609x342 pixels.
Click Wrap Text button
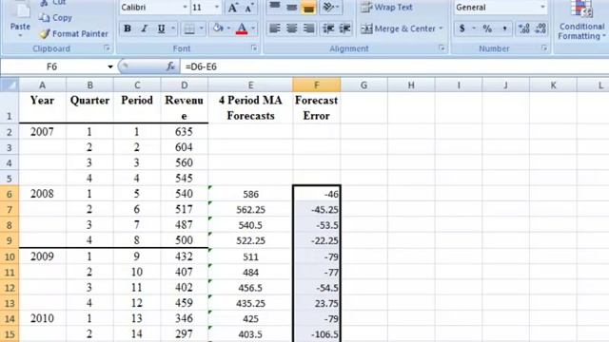pos(387,8)
